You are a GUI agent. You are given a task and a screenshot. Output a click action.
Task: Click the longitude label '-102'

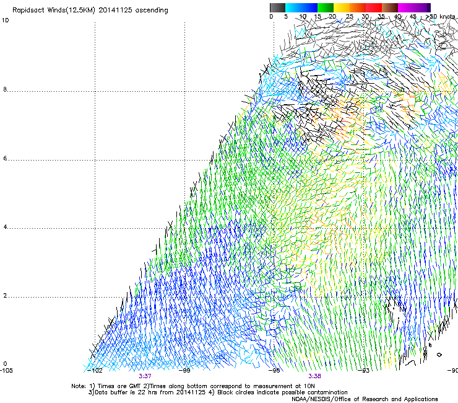95,371
